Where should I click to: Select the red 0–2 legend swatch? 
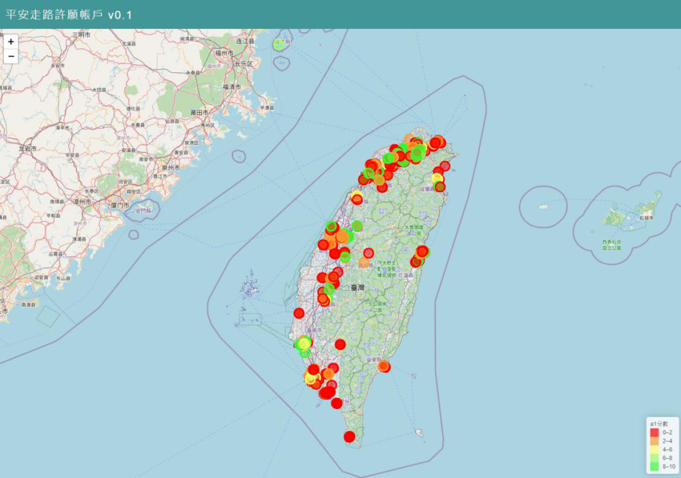(655, 433)
